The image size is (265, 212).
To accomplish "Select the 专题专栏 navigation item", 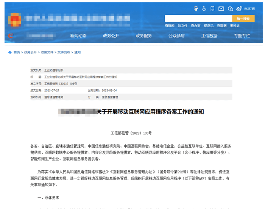I will 242,36.
